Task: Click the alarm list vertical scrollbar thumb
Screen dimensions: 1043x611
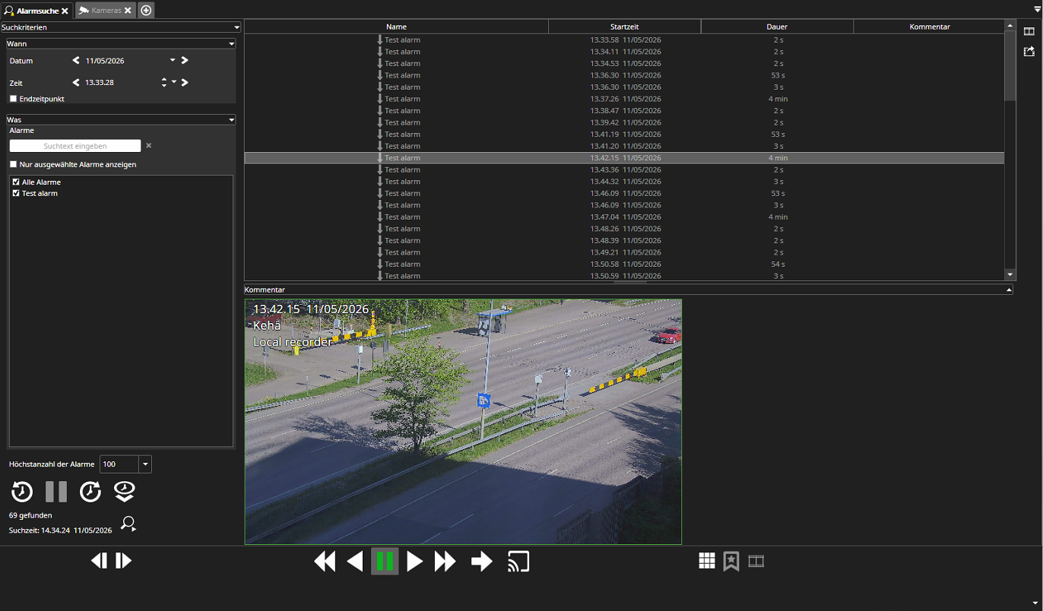Action: (1010, 65)
